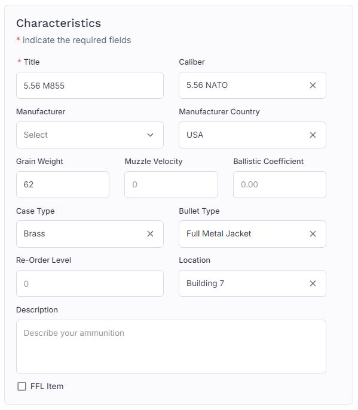Tick the FFL Item checkbox
This screenshot has height=410, width=358.
coord(22,386)
